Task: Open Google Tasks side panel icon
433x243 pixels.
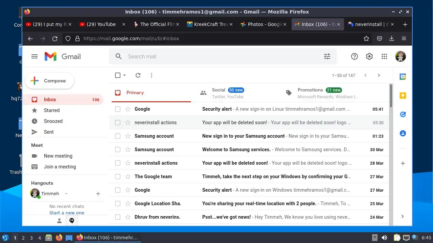Action: (x=403, y=114)
